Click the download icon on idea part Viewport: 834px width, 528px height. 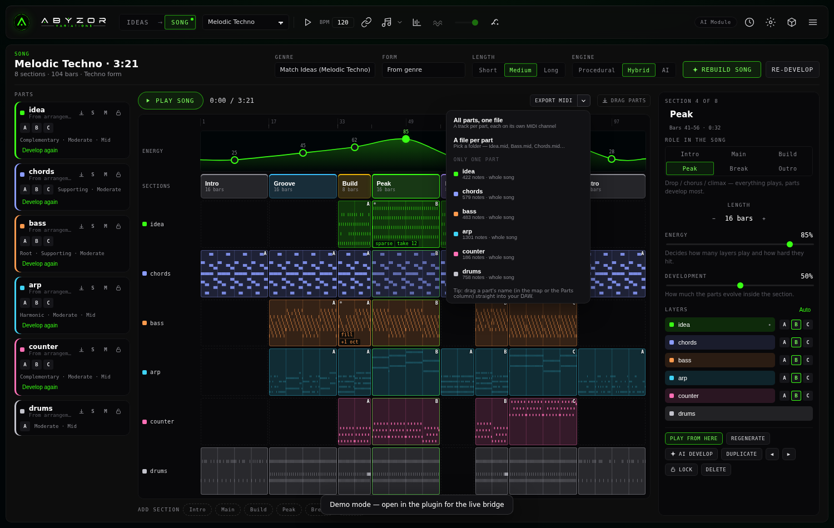pyautogui.click(x=81, y=113)
